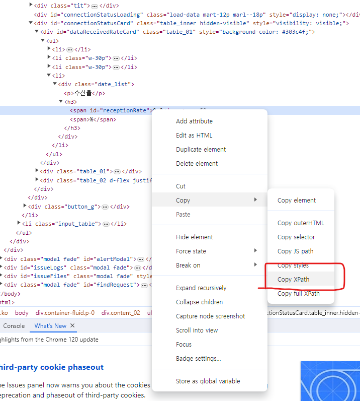The width and height of the screenshot is (360, 401).
Task: Select Store as global variable
Action: (x=209, y=381)
